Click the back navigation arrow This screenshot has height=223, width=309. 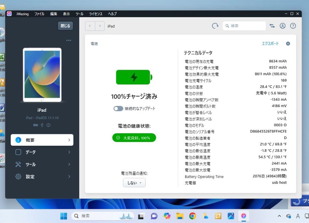pos(90,26)
